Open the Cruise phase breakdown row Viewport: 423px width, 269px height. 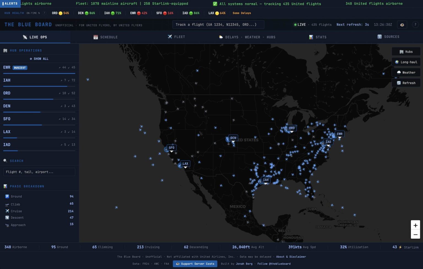point(39,211)
